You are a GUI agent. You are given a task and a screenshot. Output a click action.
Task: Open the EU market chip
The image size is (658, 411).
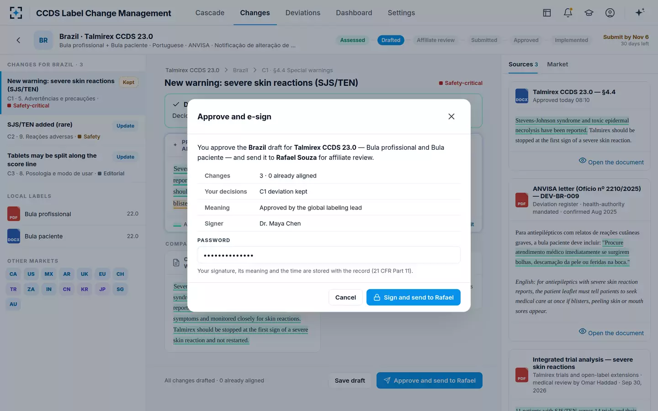coord(102,274)
